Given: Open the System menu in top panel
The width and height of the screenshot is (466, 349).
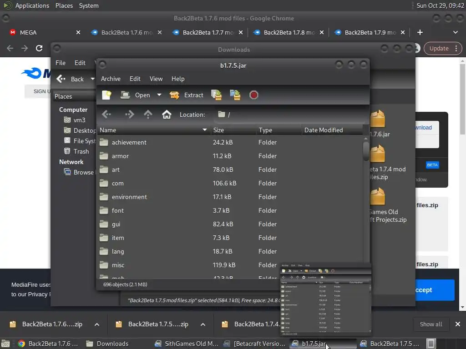Looking at the screenshot, I should [x=89, y=5].
